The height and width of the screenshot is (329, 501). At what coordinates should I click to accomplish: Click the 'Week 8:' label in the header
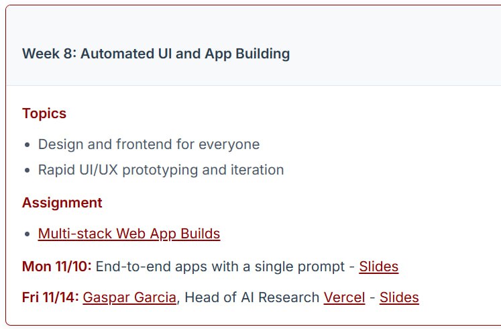pos(49,54)
